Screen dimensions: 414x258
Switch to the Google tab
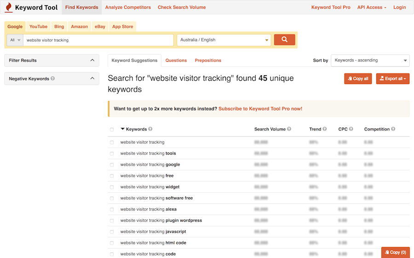click(15, 27)
